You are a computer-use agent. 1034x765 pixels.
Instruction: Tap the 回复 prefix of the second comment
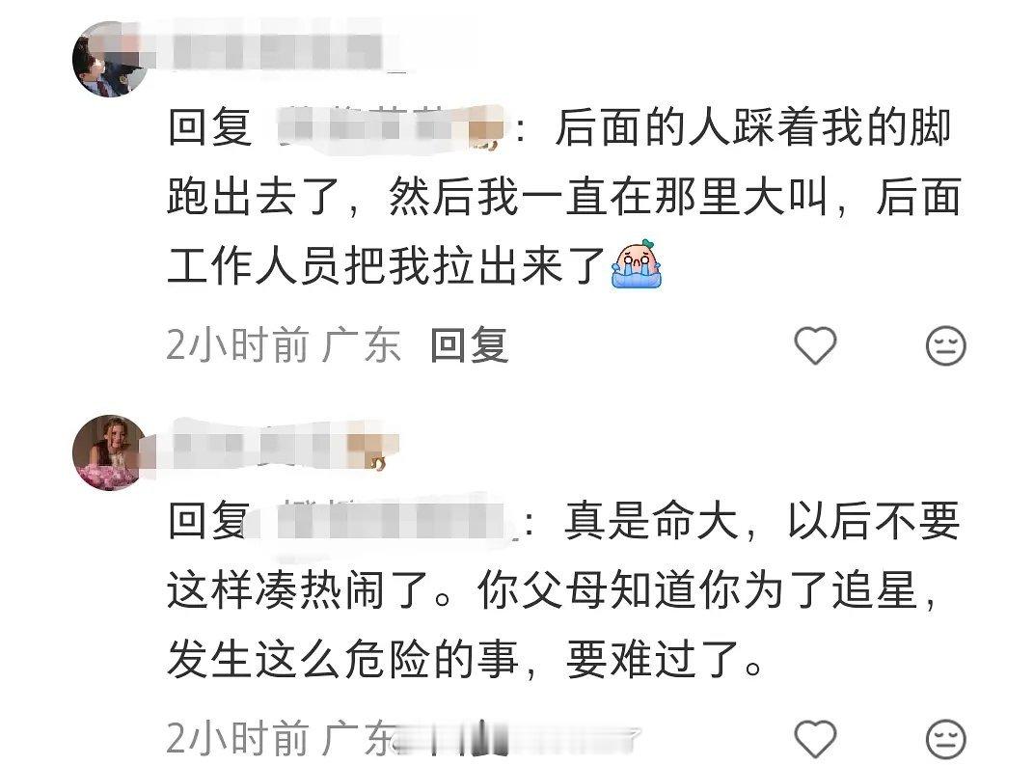[209, 521]
